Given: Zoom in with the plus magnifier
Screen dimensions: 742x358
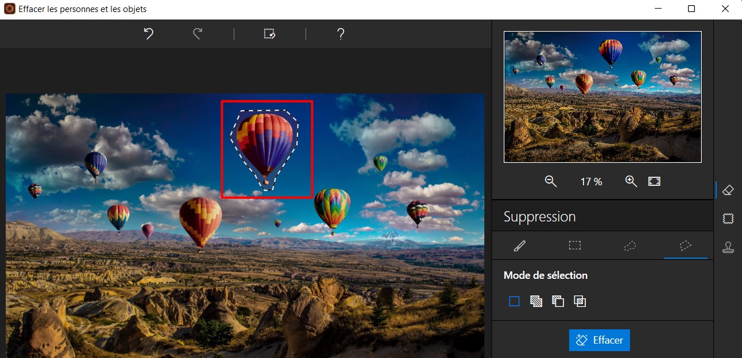Looking at the screenshot, I should coord(631,181).
